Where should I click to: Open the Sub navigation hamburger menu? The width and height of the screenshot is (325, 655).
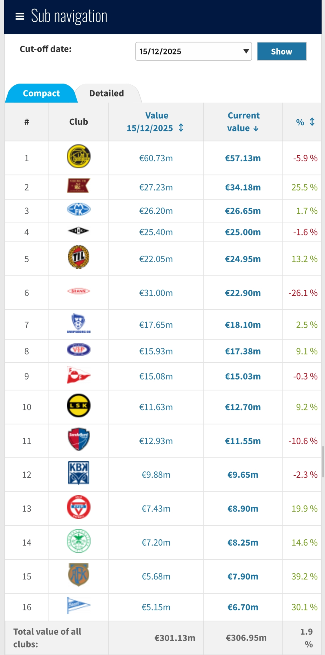[20, 17]
